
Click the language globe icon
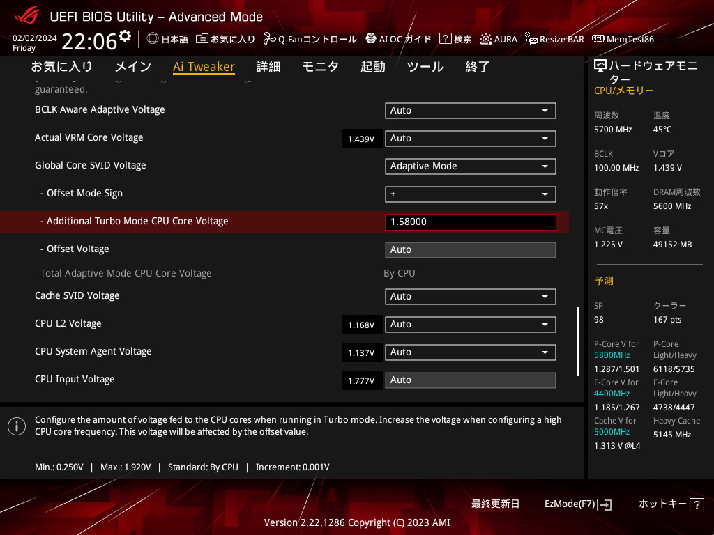(153, 39)
